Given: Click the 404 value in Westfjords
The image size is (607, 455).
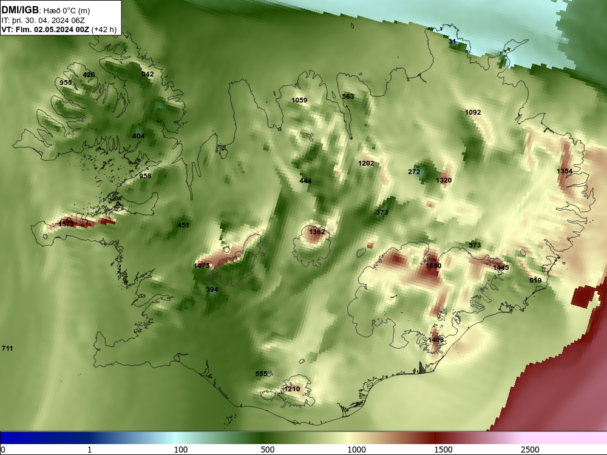Looking at the screenshot, I should coord(138,136).
